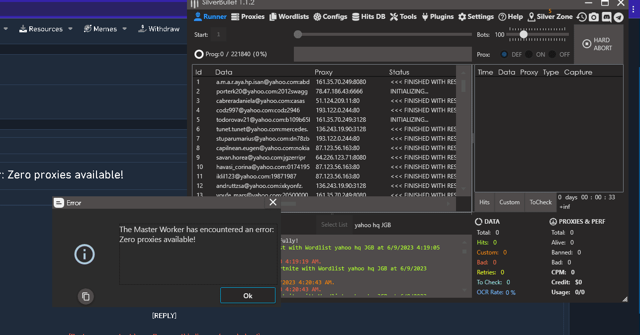Select row with havasi_corina@yahoo.com

coord(325,167)
